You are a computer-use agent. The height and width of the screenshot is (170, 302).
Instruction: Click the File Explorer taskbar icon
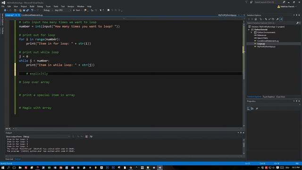(x=20, y=168)
